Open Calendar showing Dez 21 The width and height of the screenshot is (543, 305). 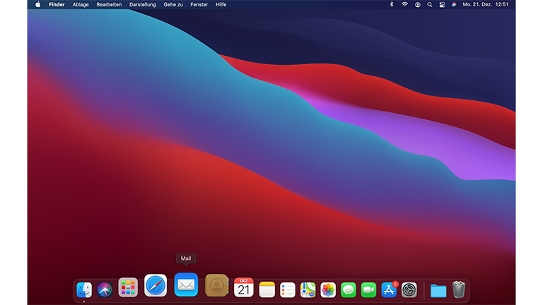244,287
